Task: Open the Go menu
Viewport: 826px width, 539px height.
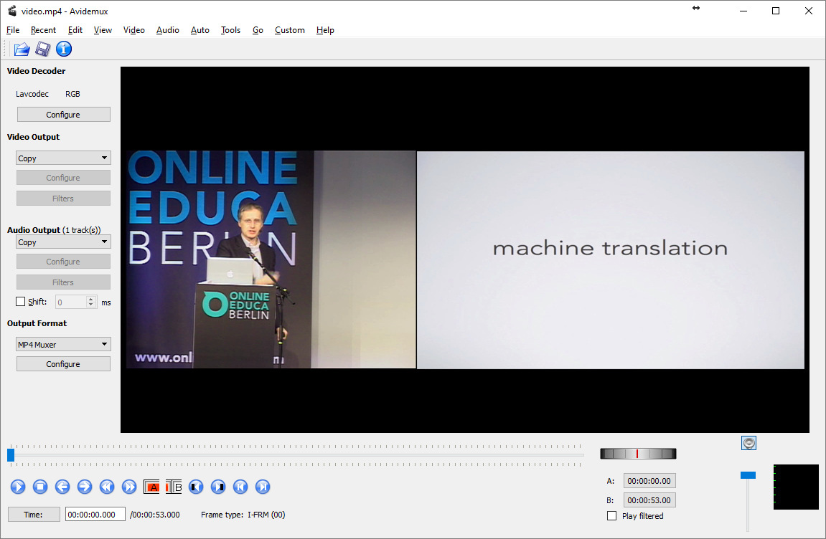Action: point(258,30)
